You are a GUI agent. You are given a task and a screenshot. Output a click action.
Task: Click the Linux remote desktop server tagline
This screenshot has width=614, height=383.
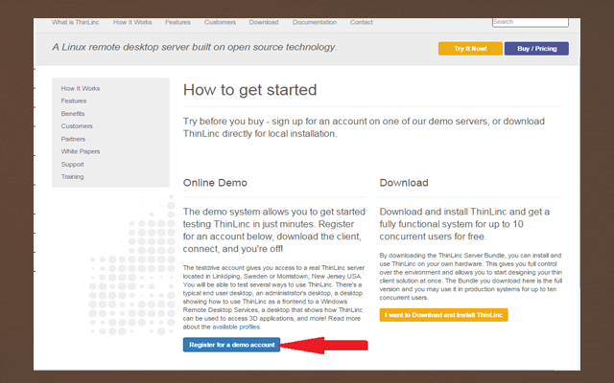click(194, 47)
